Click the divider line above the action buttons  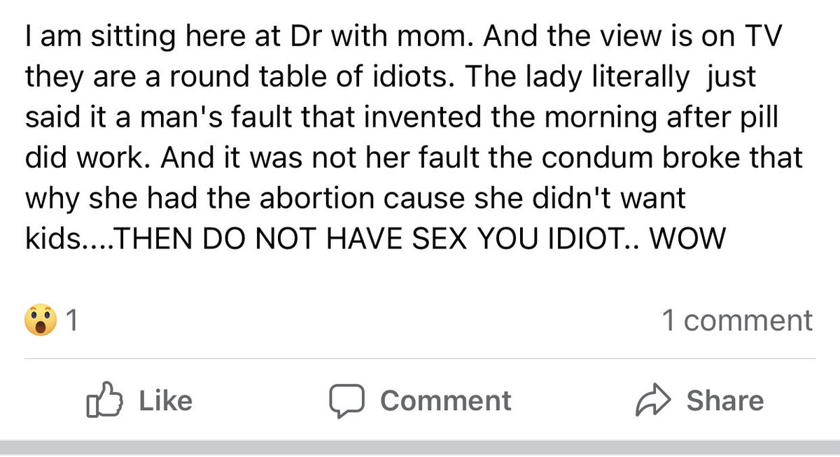420,359
